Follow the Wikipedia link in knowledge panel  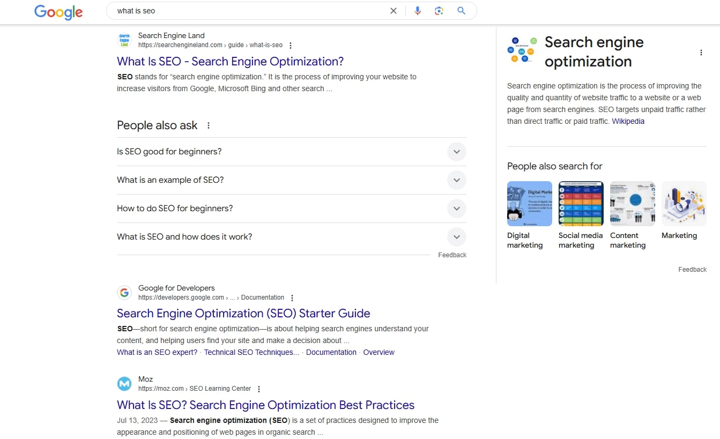coord(628,121)
